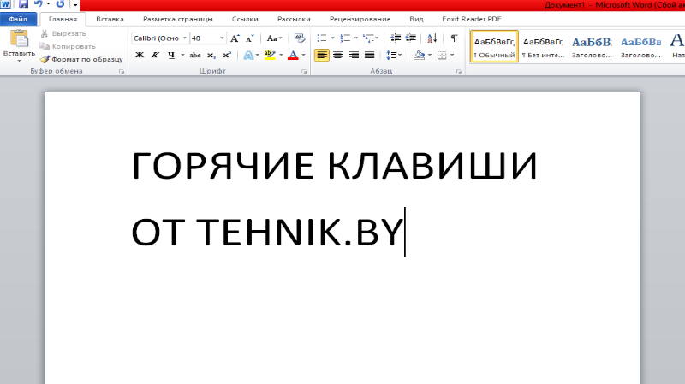This screenshot has width=685, height=384.
Task: Click the Redo icon
Action: pyautogui.click(x=60, y=4)
